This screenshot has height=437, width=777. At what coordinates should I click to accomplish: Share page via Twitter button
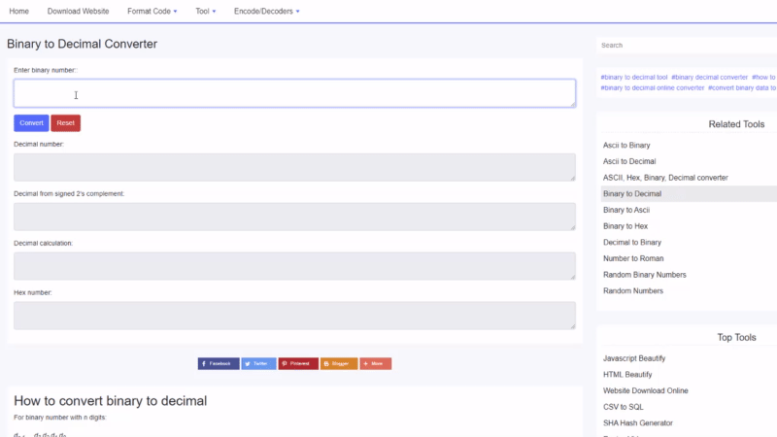point(258,363)
